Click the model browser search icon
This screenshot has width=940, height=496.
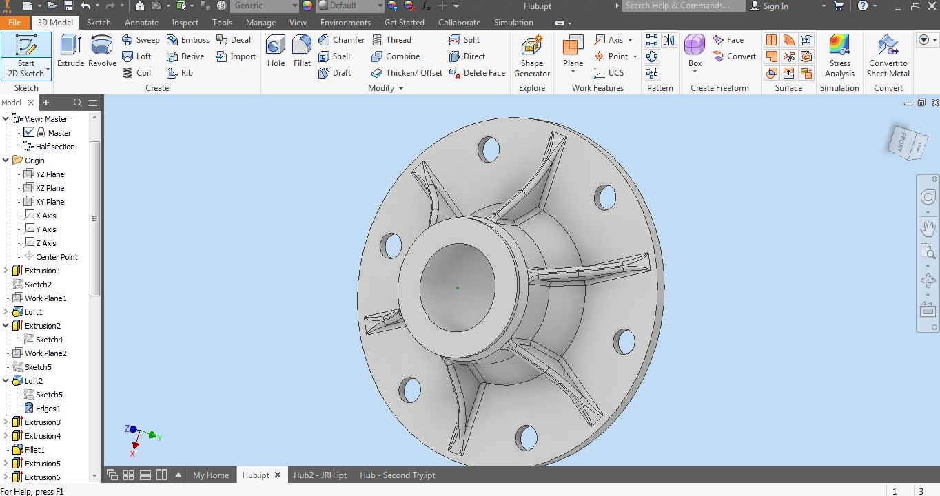tap(78, 103)
